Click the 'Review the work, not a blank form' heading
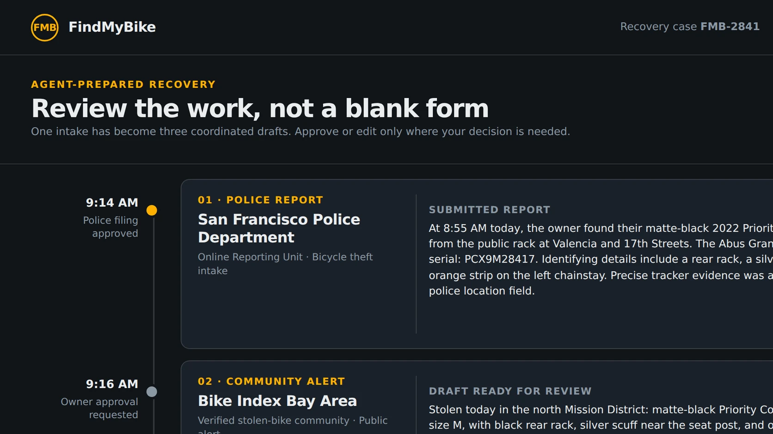 260,109
